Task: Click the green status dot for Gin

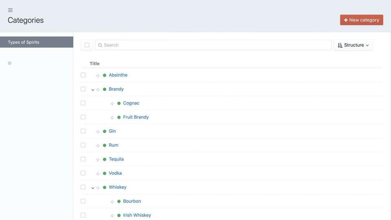Action: (105, 131)
